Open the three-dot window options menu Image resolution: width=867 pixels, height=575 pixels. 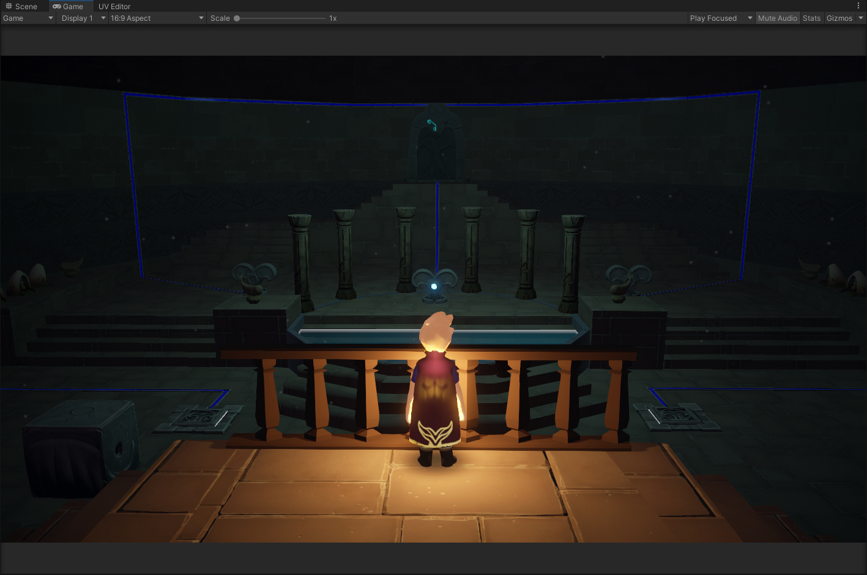pyautogui.click(x=858, y=6)
